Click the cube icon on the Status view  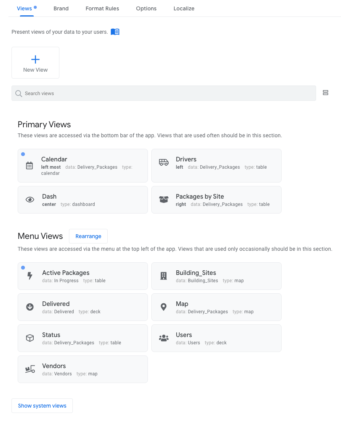point(30,338)
